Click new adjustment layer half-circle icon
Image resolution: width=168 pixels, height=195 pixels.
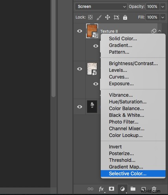coord(122,189)
